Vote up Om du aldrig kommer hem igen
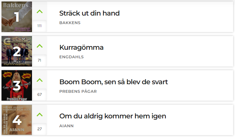Image resolution: width=235 pixels, height=137 pixels. (40, 115)
